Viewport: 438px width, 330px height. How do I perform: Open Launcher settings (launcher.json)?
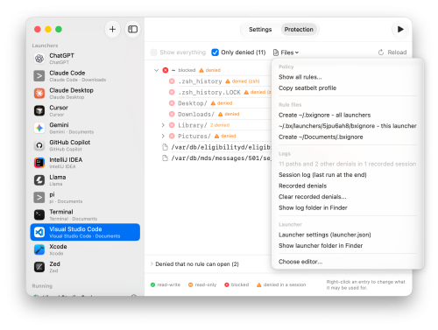[325, 235]
